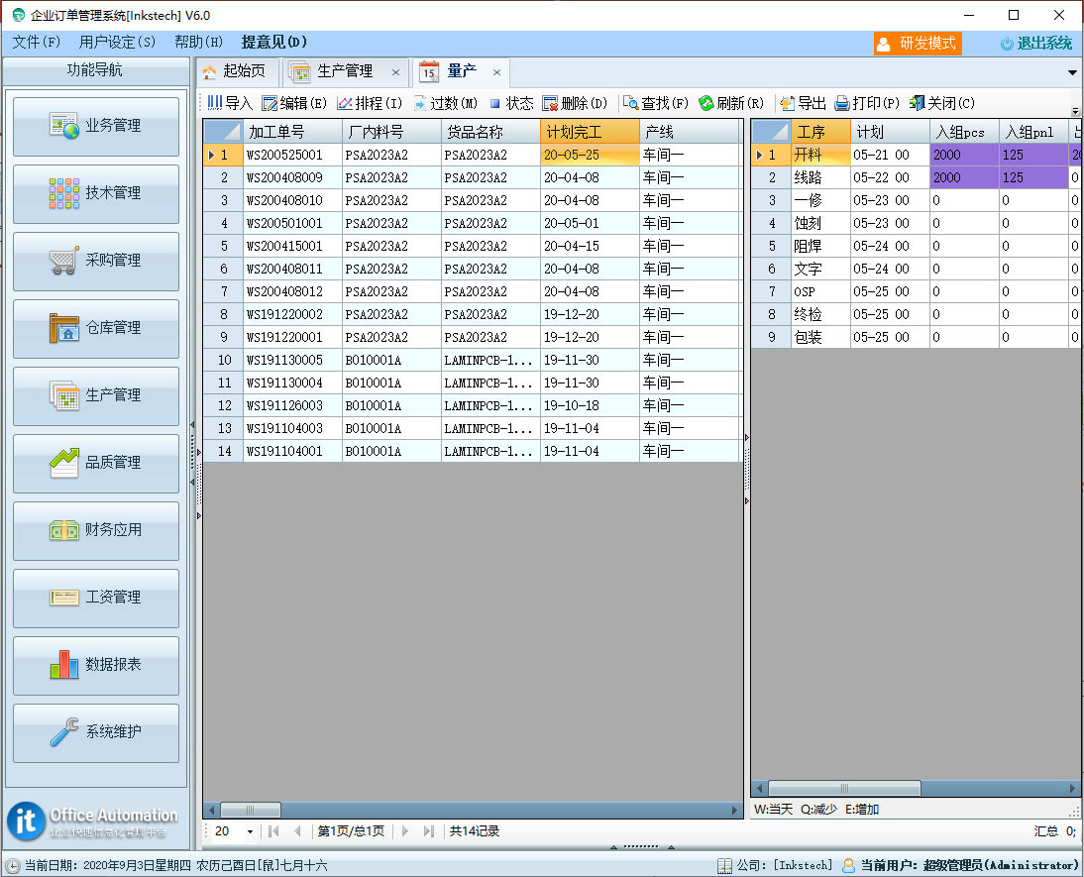Screen dimensions: 1084x877
Task: Open 用户设定 menu
Action: 117,43
